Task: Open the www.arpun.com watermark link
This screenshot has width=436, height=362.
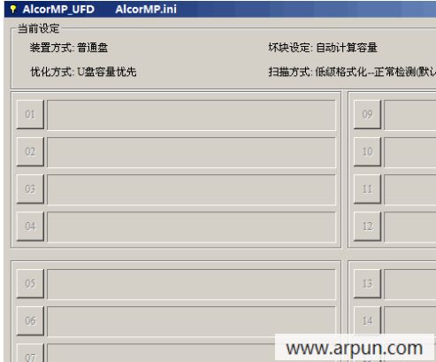Action: [x=355, y=348]
